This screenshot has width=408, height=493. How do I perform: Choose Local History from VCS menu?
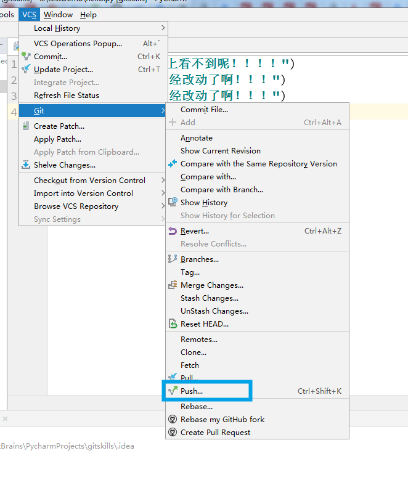pyautogui.click(x=93, y=28)
